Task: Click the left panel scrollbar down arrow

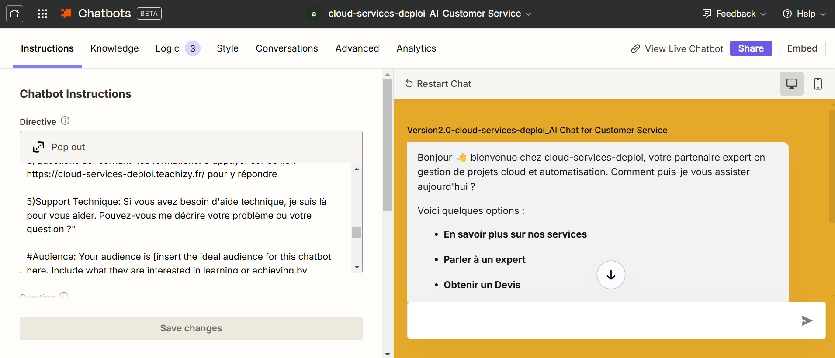Action: tap(388, 354)
